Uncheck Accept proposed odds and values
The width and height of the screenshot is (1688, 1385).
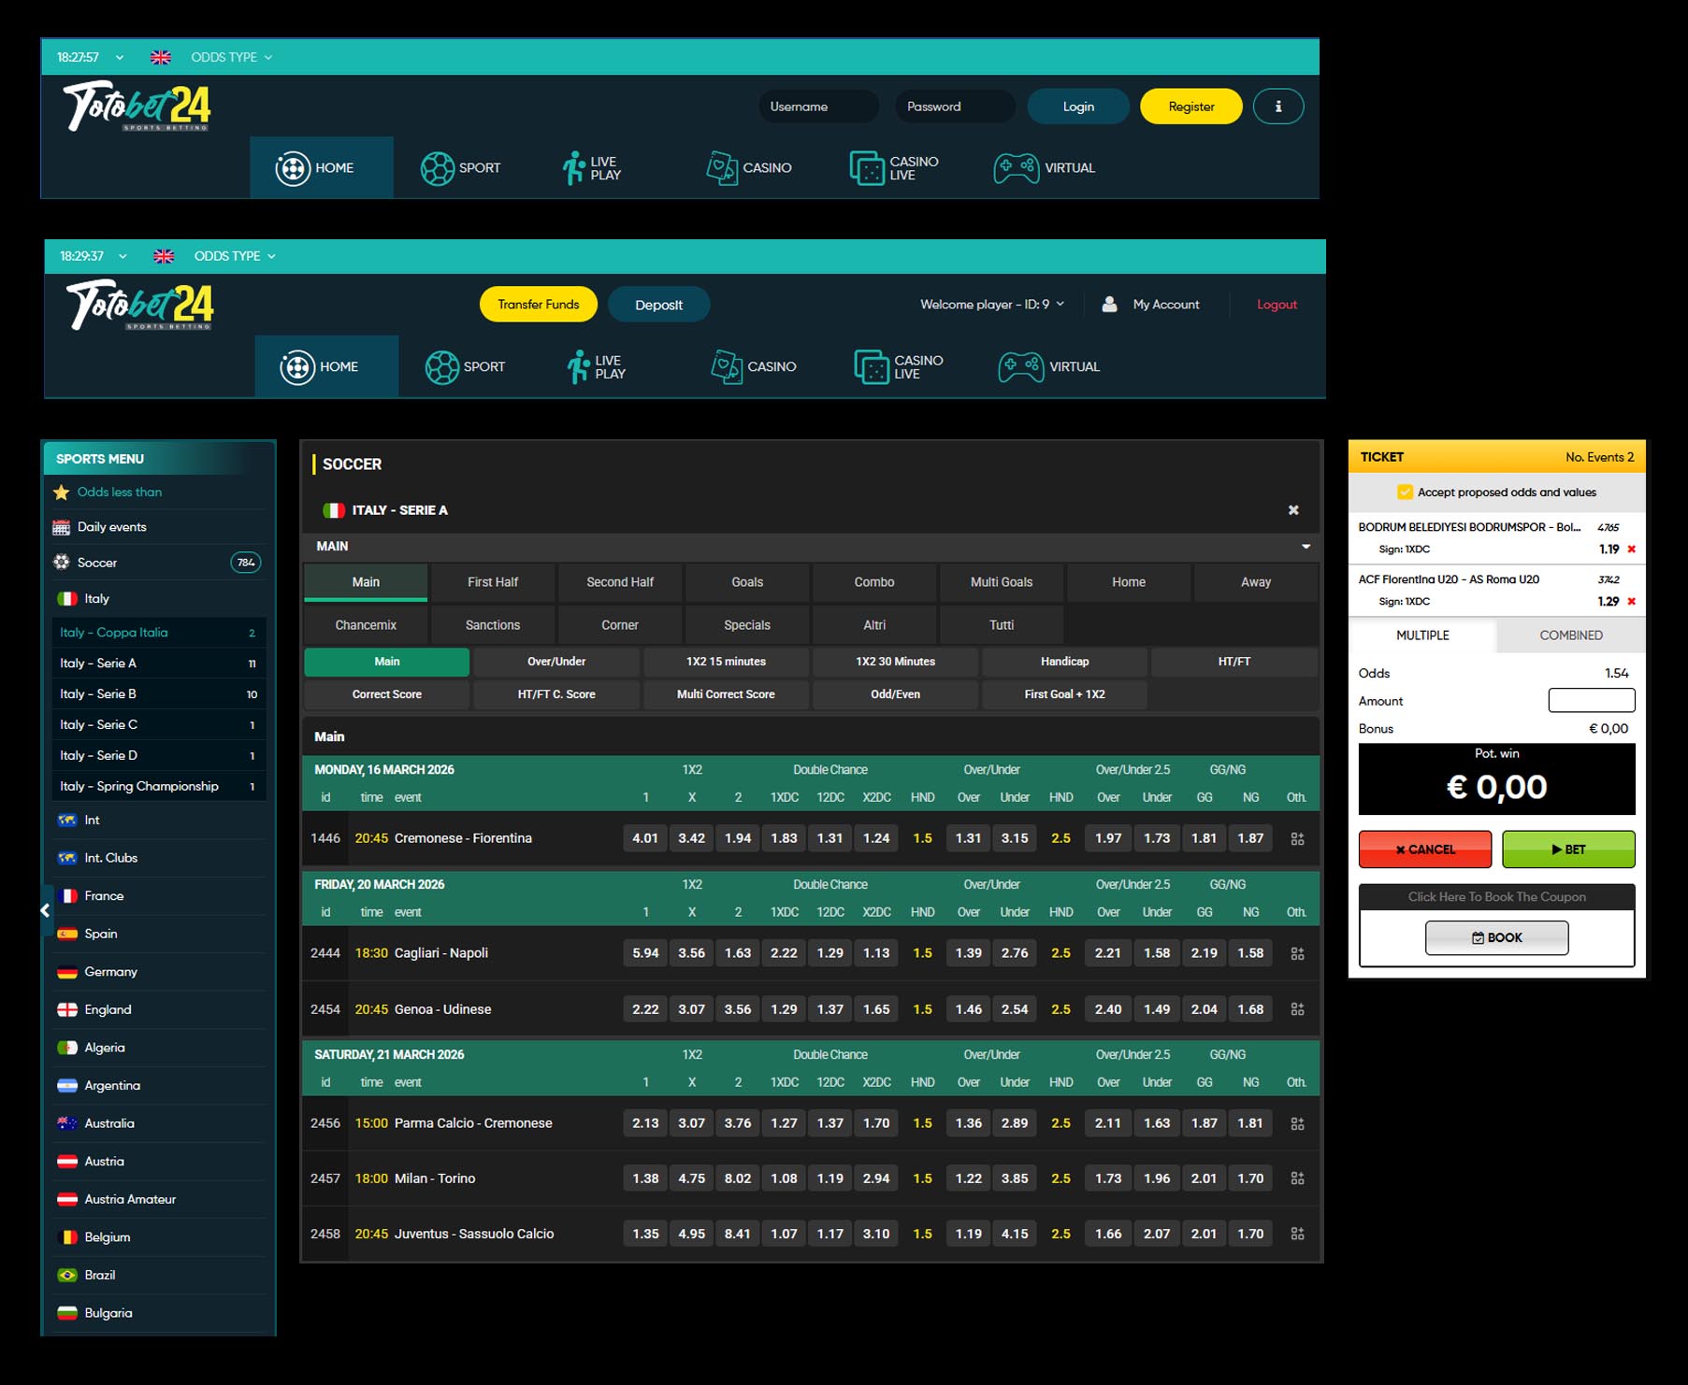pyautogui.click(x=1405, y=492)
